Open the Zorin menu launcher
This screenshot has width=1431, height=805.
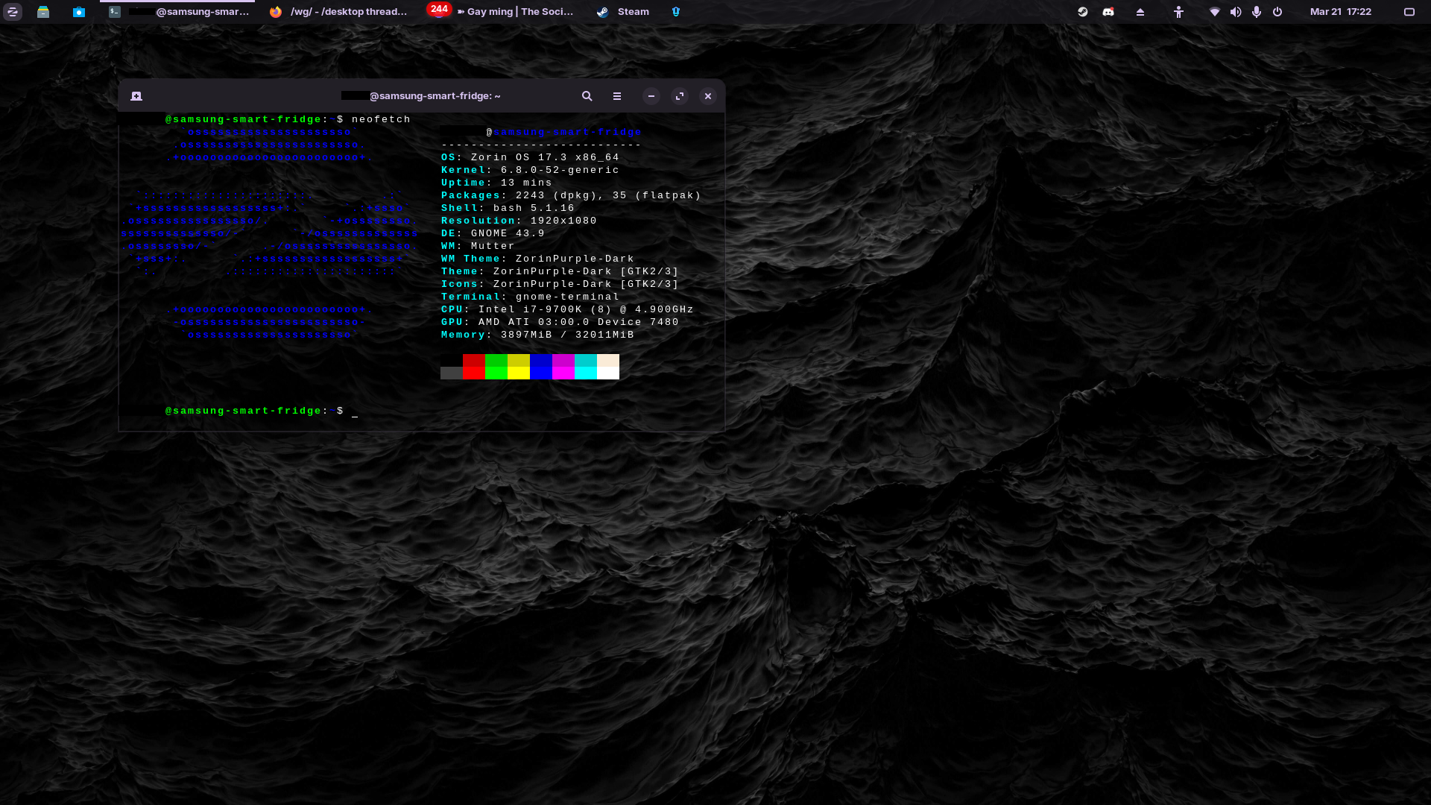(x=13, y=12)
